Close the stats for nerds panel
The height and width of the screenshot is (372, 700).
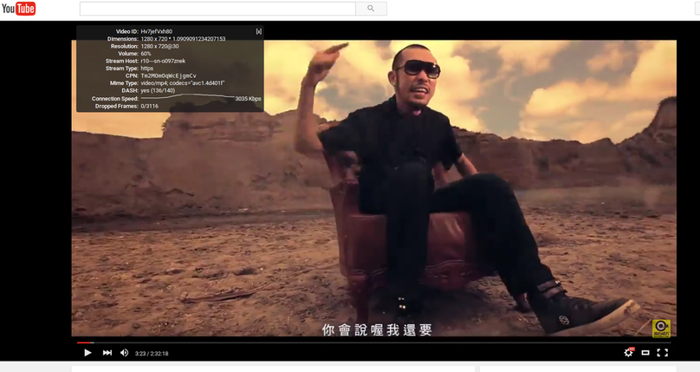click(x=258, y=31)
